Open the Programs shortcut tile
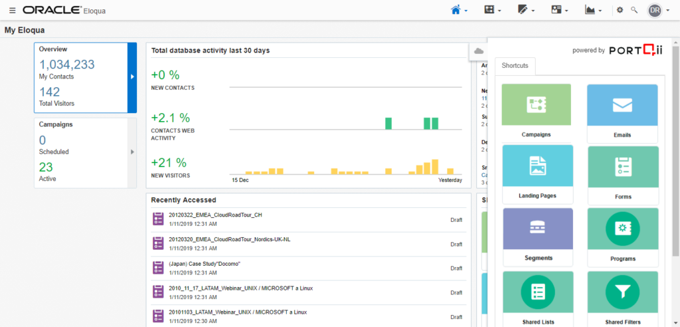The width and height of the screenshot is (680, 327). [x=623, y=237]
